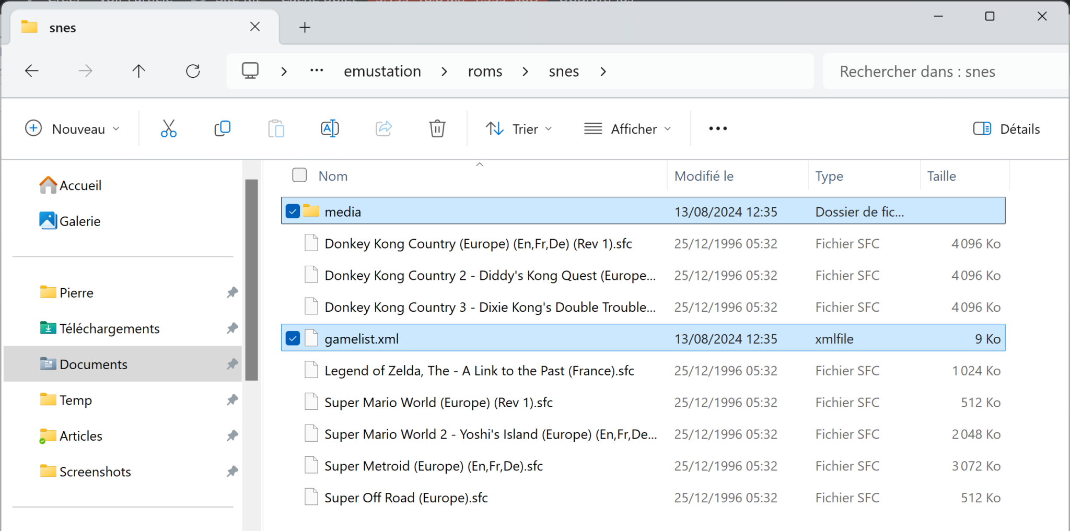Uncheck the media folder checkbox
This screenshot has width=1070, height=531.
click(x=293, y=211)
